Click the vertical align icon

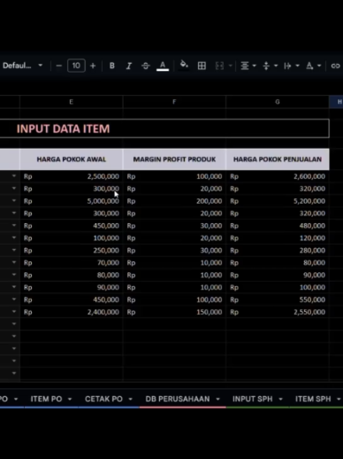(x=266, y=66)
